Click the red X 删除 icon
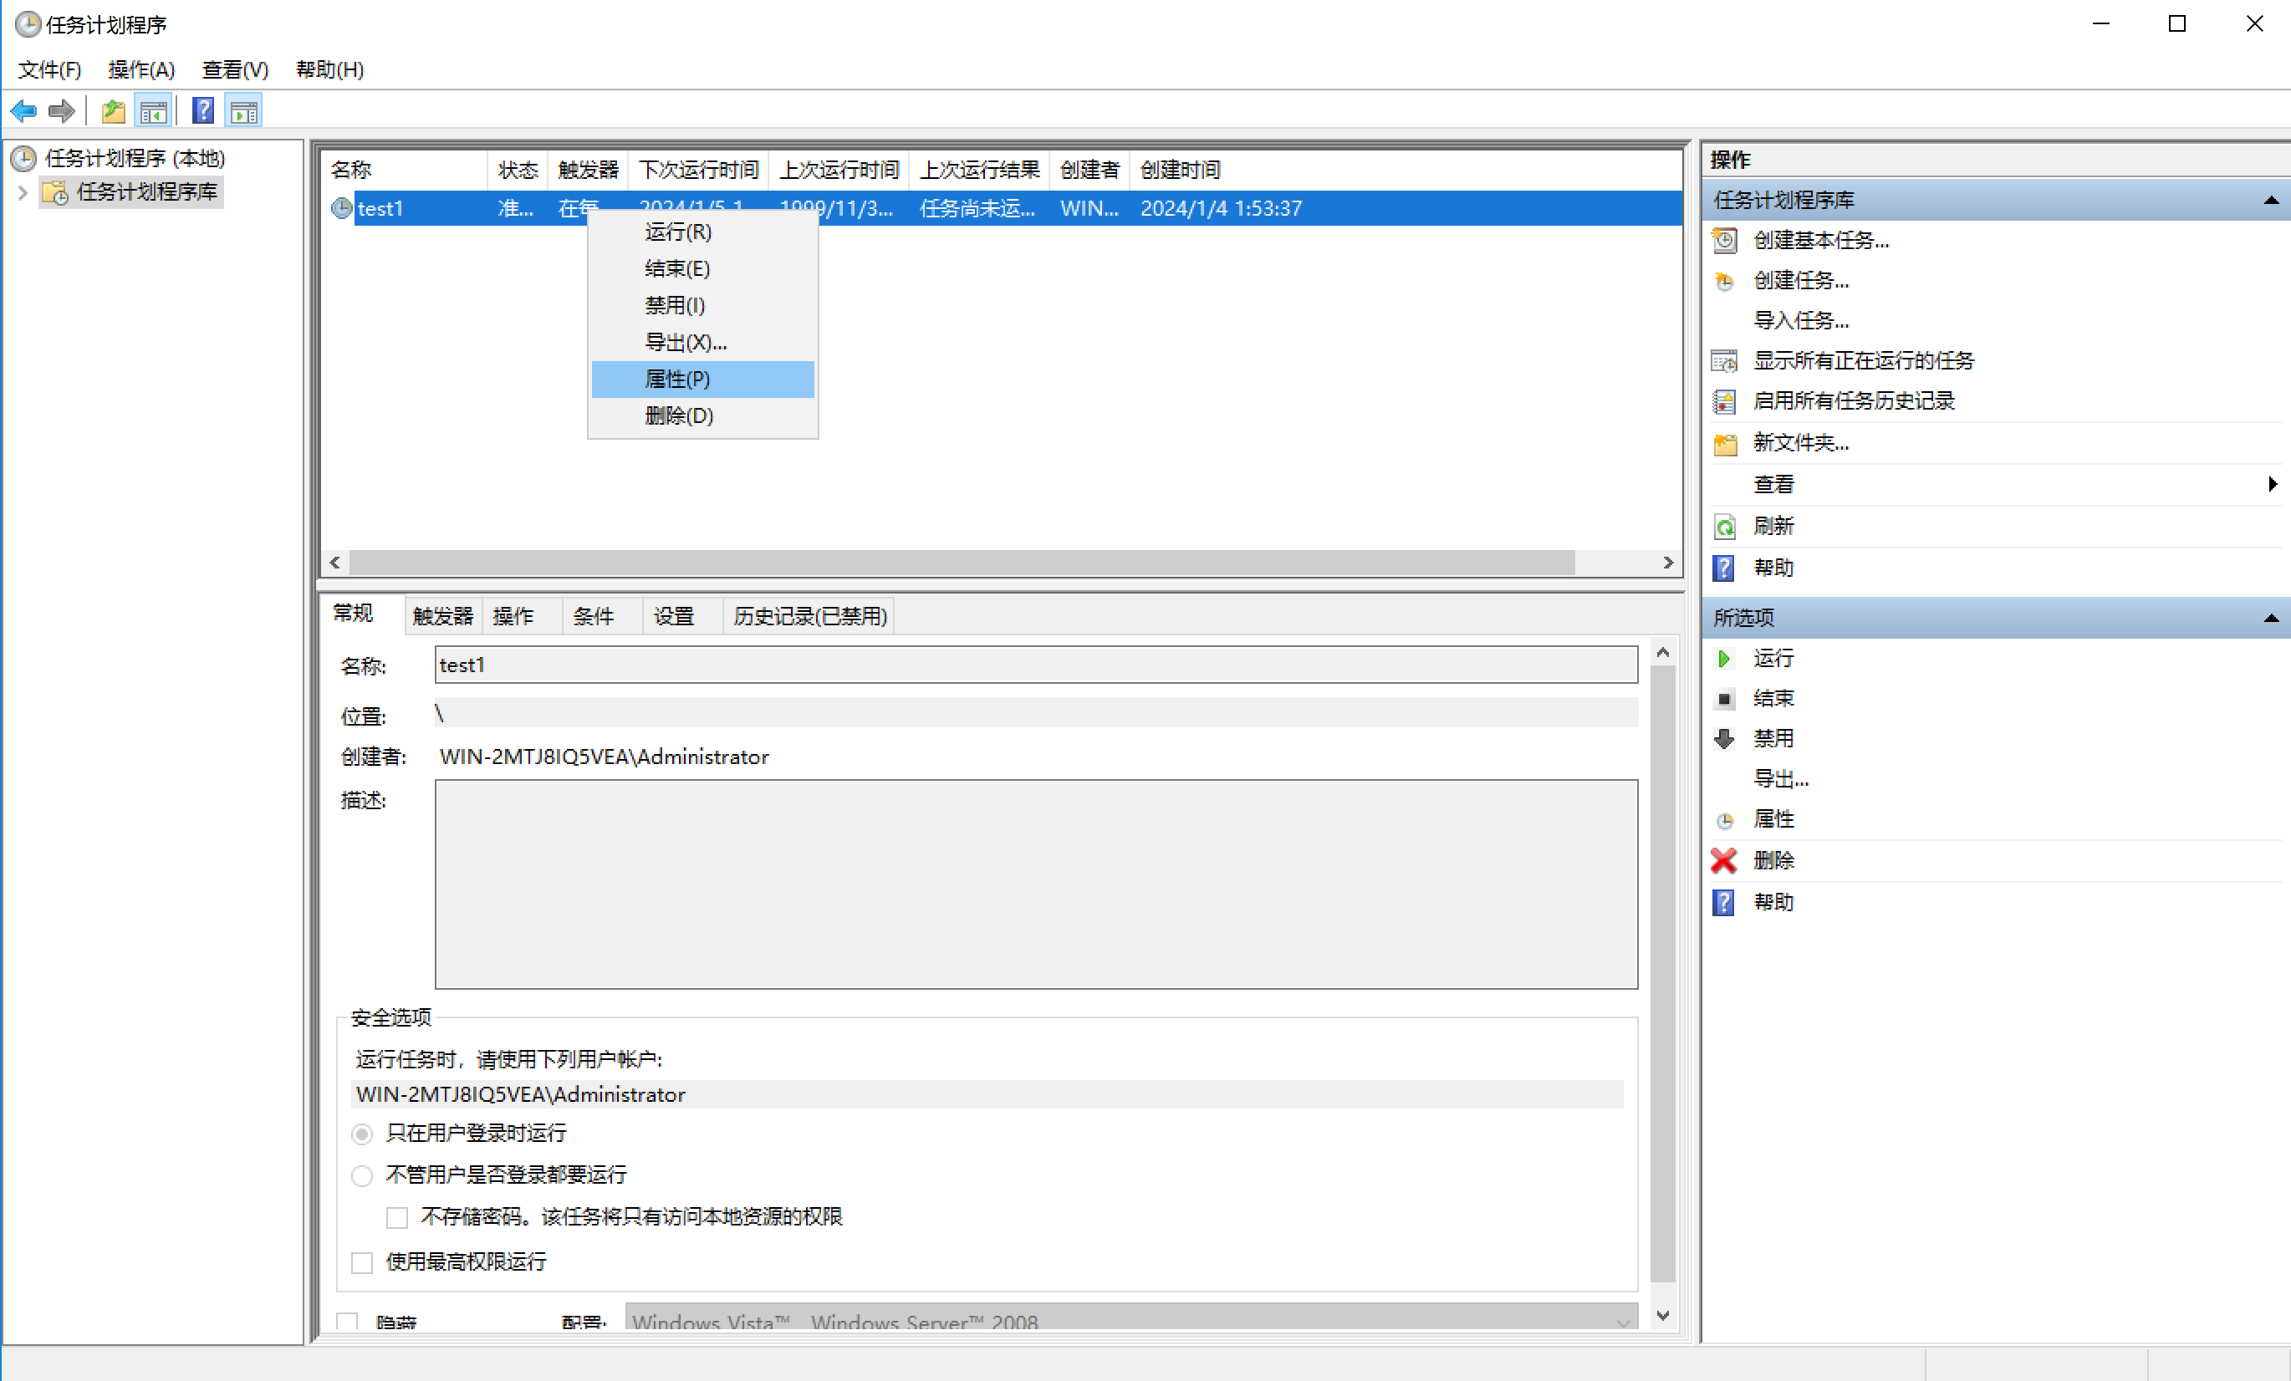Viewport: 2291px width, 1381px height. pyautogui.click(x=1724, y=860)
